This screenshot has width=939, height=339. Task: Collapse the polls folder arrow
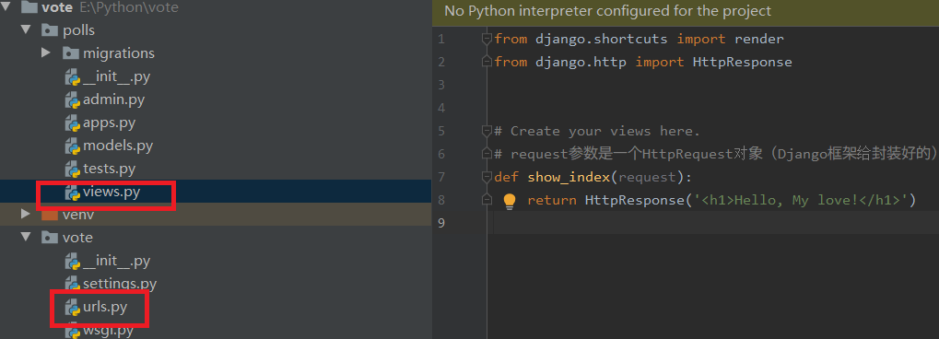(x=25, y=29)
